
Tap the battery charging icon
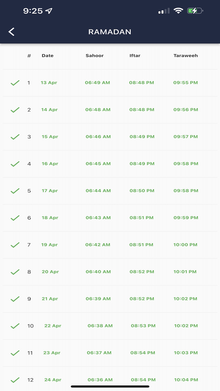click(x=195, y=11)
